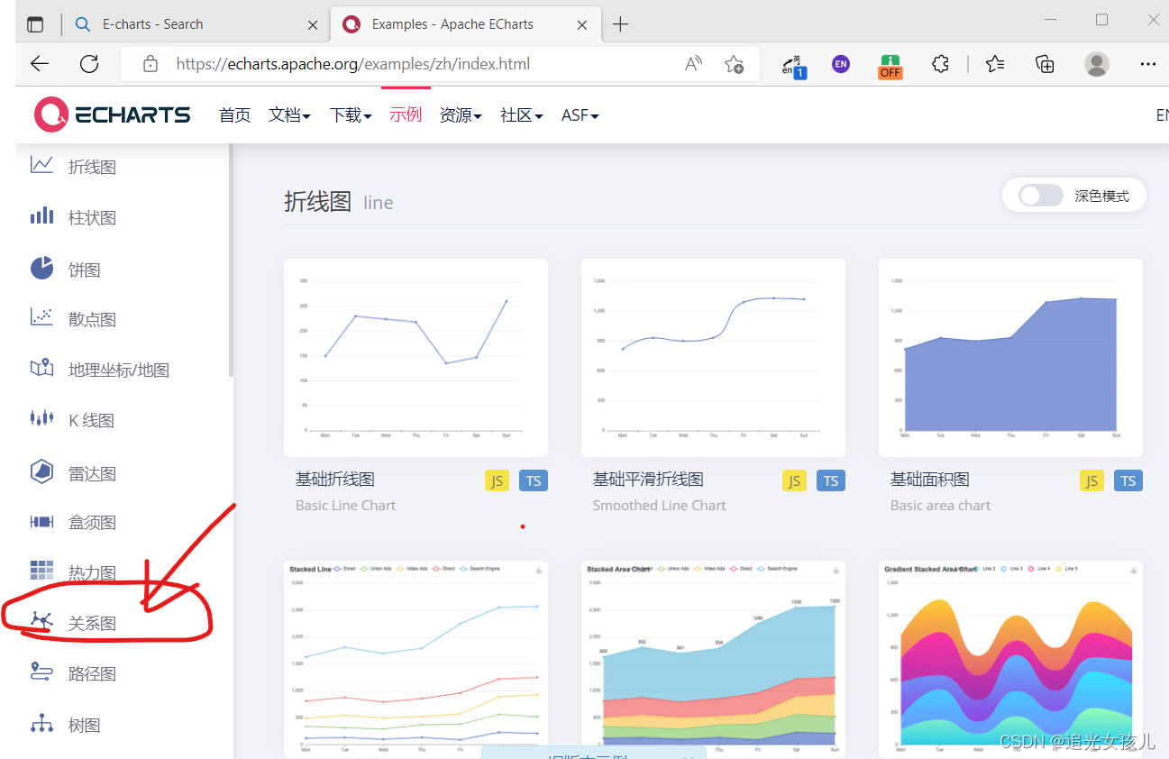Expand the 文档 dropdown menu
Viewport: 1169px width, 759px height.
[x=289, y=115]
